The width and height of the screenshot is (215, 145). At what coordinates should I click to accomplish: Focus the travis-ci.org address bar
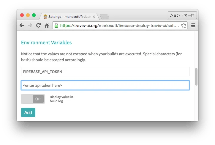(119, 26)
